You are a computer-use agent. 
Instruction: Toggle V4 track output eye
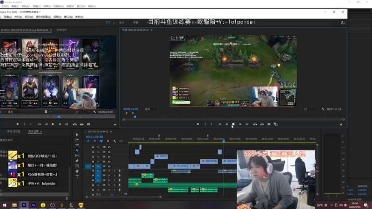109,152
